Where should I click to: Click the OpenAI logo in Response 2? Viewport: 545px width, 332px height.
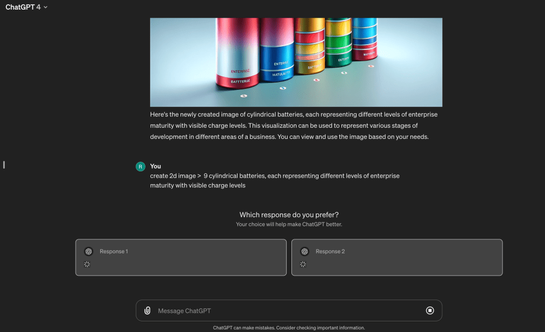pyautogui.click(x=305, y=251)
